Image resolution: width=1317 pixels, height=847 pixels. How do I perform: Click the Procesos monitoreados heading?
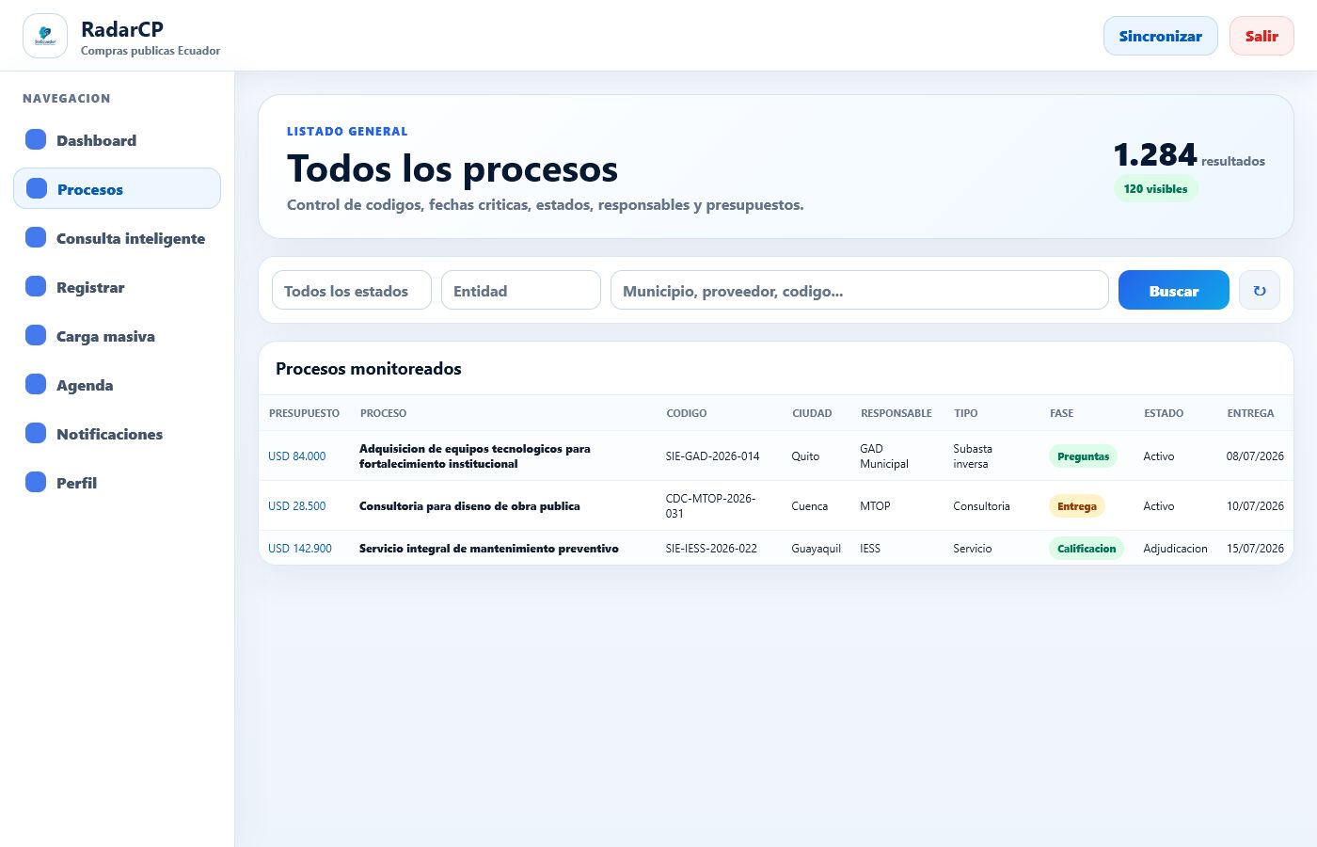tap(369, 369)
